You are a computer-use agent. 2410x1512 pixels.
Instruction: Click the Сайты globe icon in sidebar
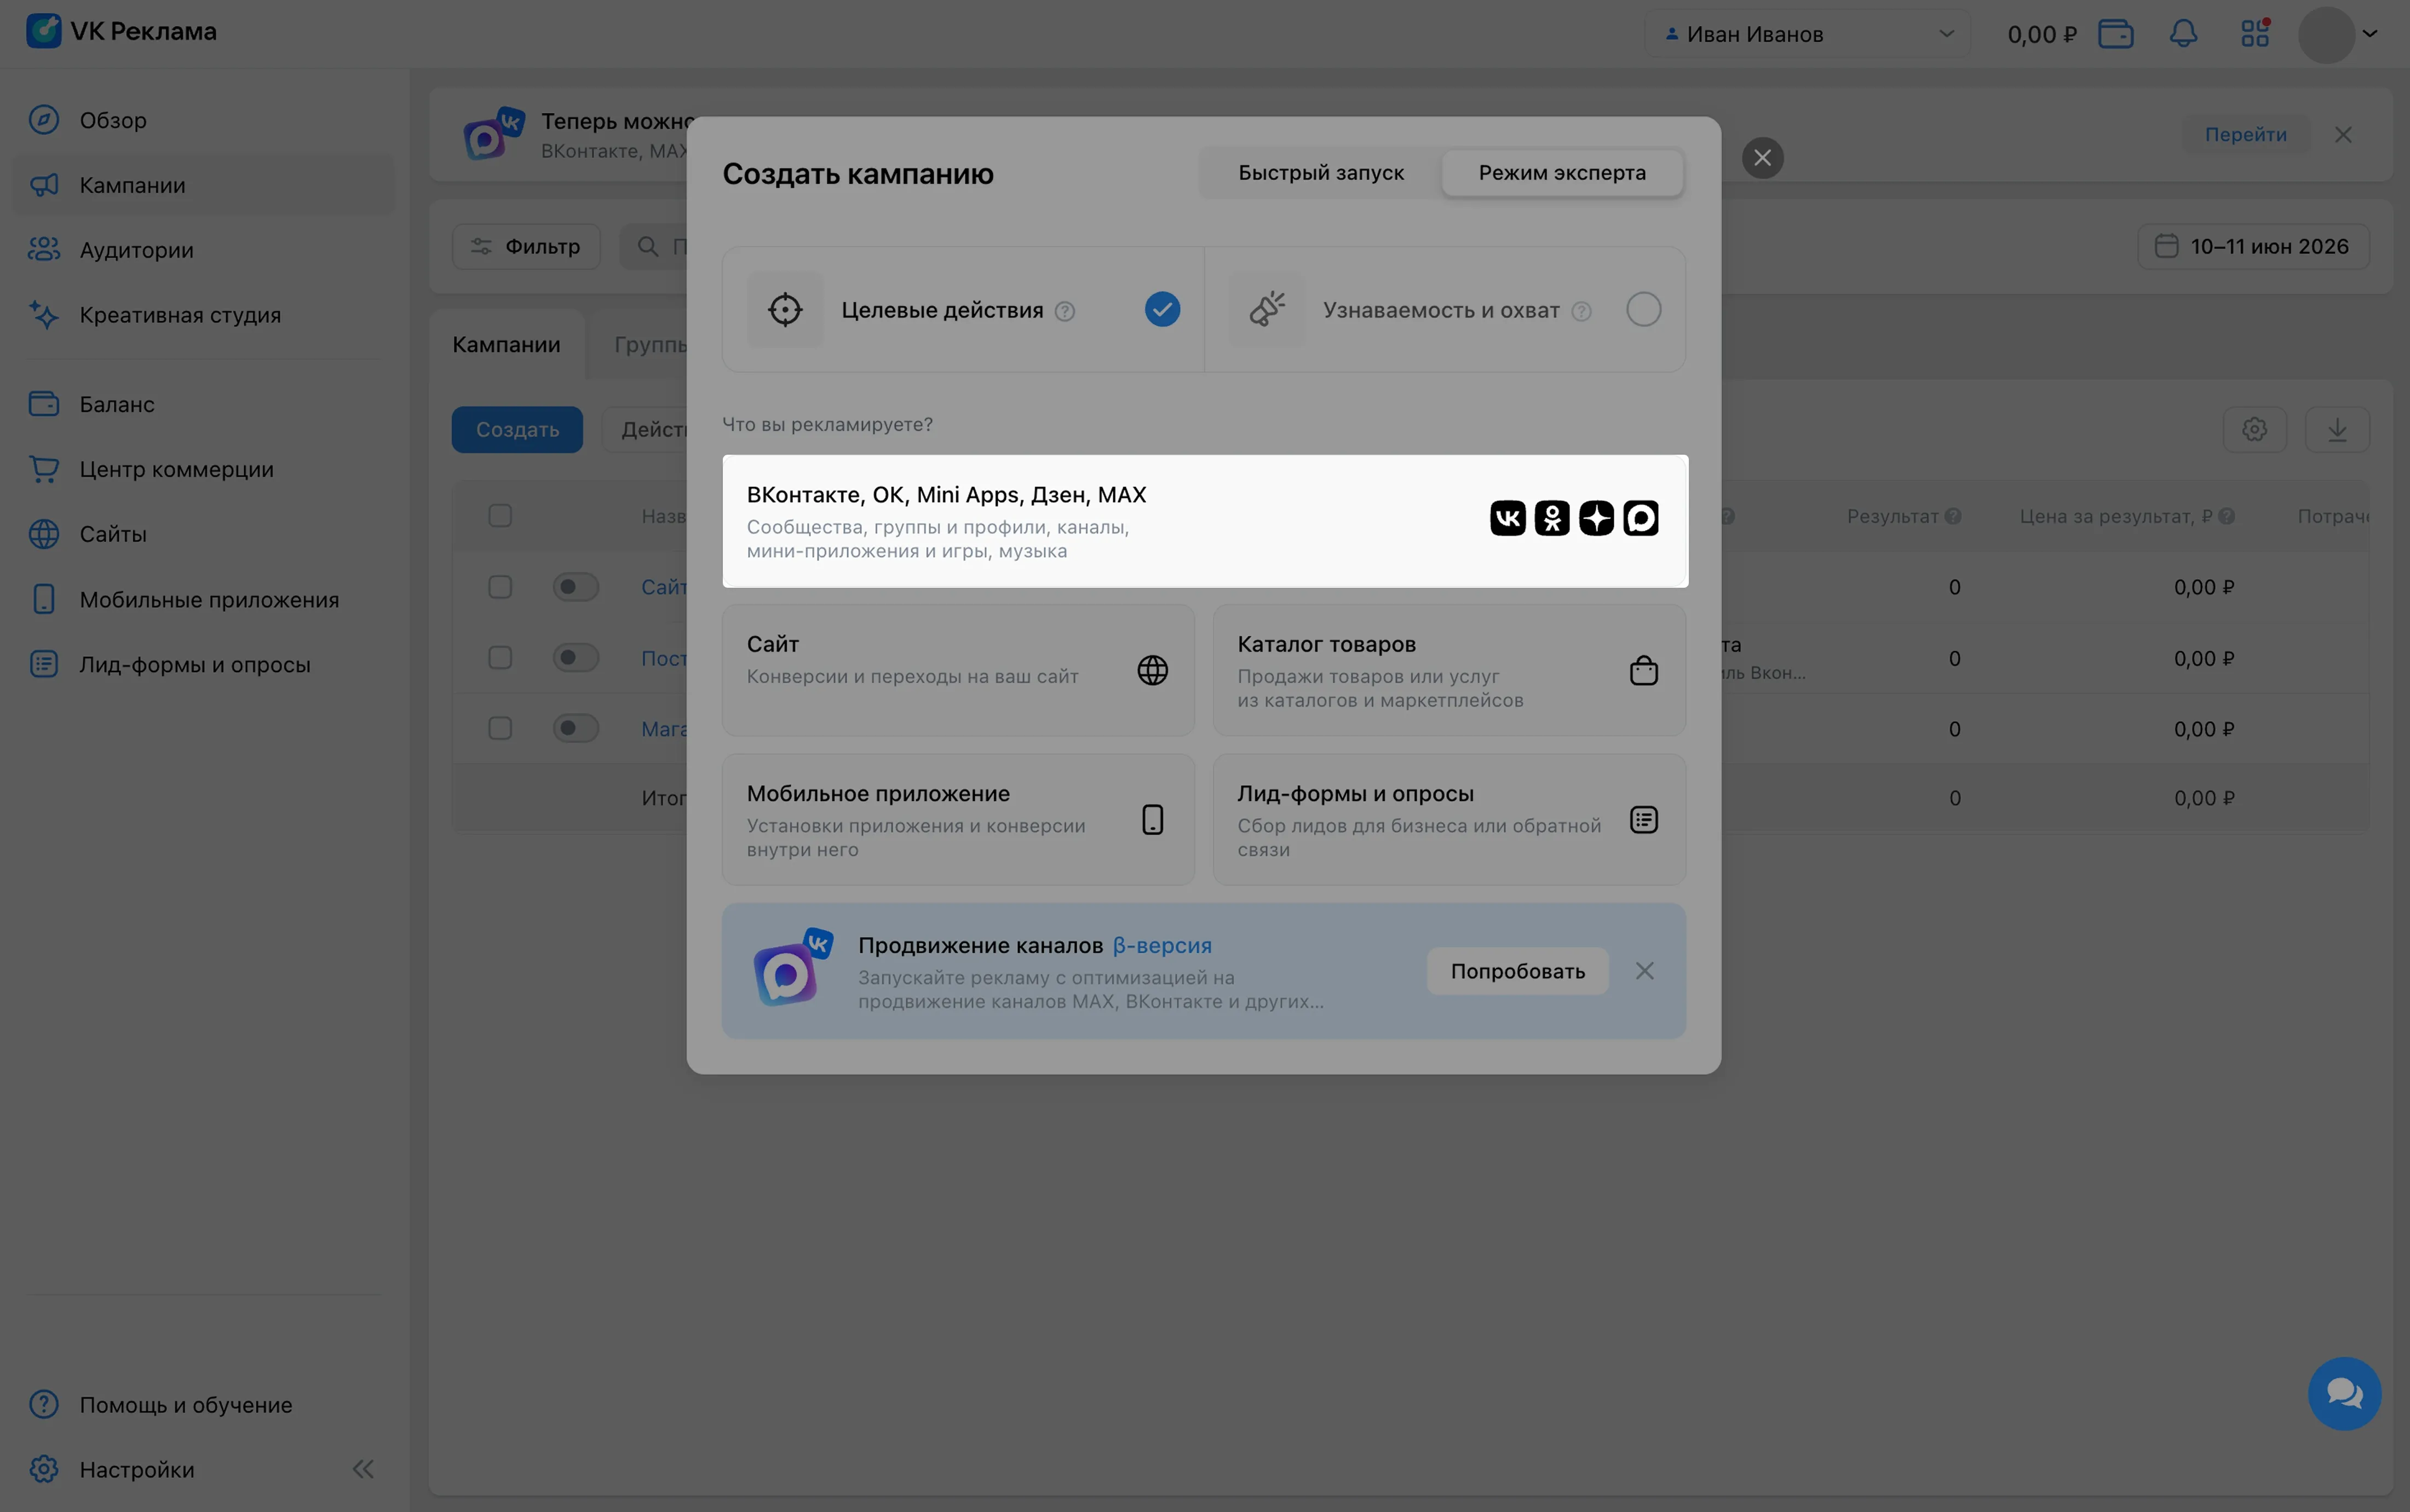[44, 534]
